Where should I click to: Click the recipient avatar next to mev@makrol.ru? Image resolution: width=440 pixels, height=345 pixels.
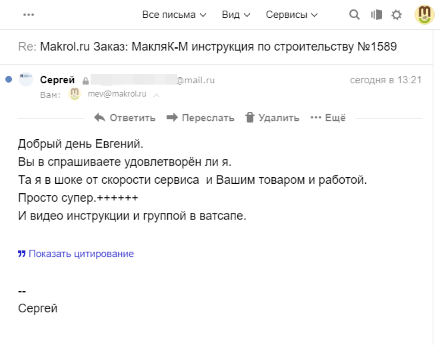tap(74, 94)
